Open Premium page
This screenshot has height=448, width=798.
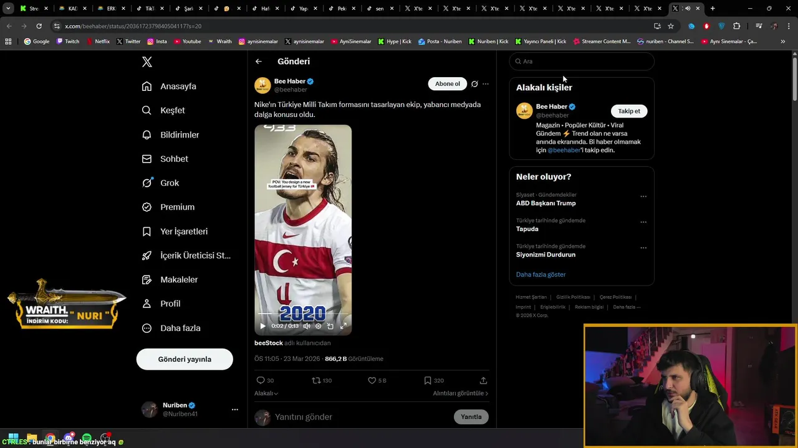168,207
